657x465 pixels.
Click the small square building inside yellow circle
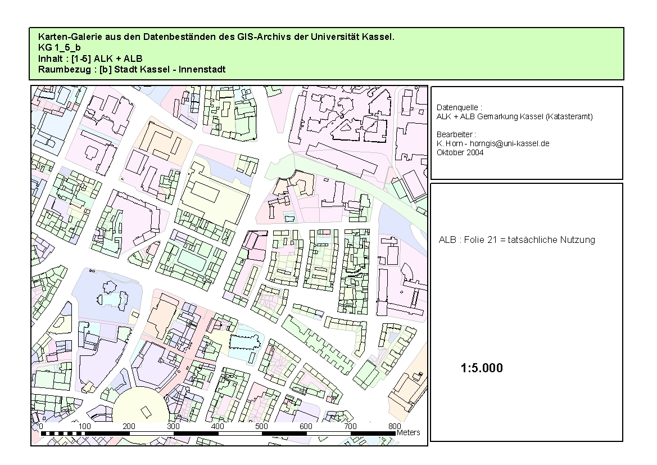tap(145, 413)
